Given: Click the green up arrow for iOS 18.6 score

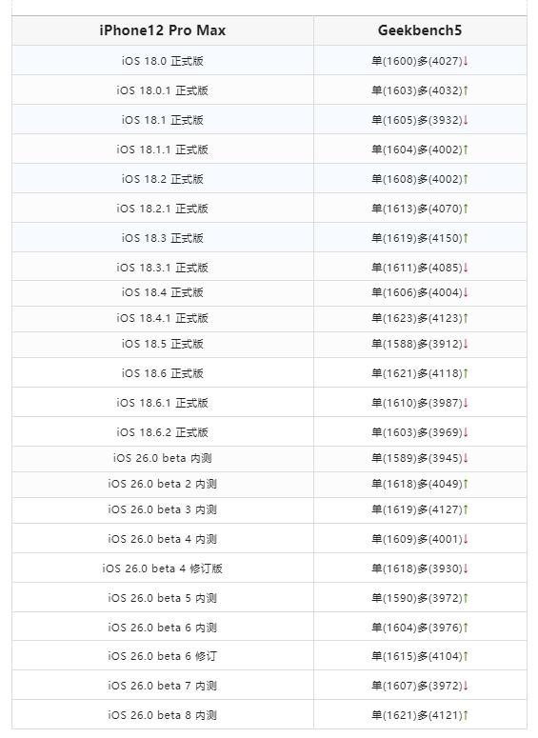Looking at the screenshot, I should point(466,373).
